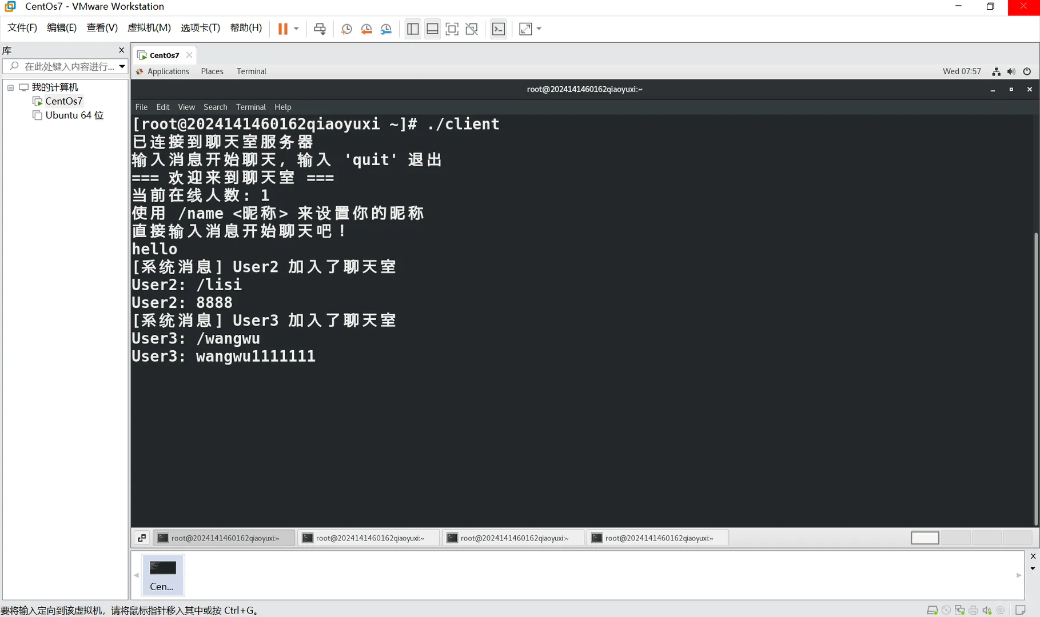
Task: Switch to the first terminal taskbar entry
Action: [224, 538]
